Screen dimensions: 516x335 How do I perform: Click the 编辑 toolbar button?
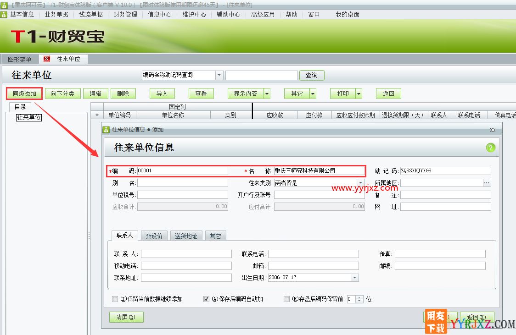(x=95, y=93)
